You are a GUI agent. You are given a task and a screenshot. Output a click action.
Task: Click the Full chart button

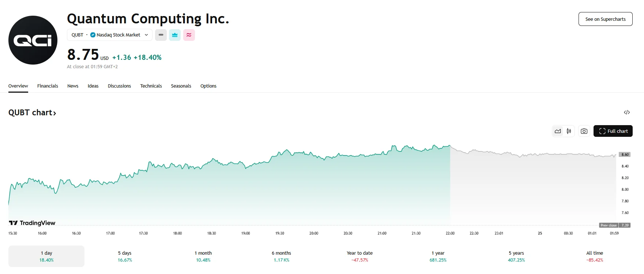click(x=613, y=131)
